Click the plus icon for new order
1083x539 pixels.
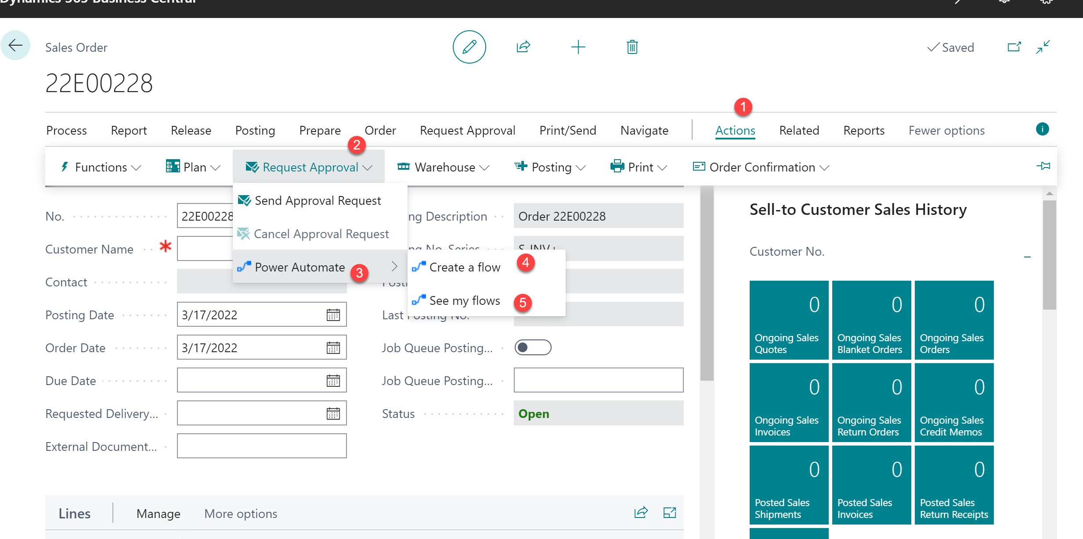(x=578, y=47)
